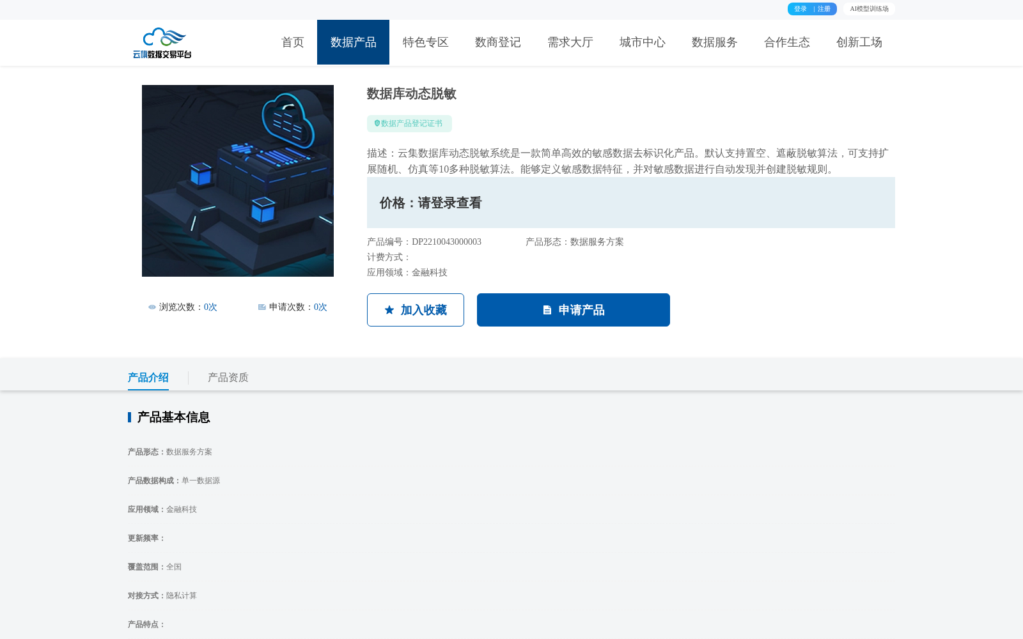Screen dimensions: 1023x639
Task: Open the 首页 menu item
Action: pyautogui.click(x=293, y=42)
